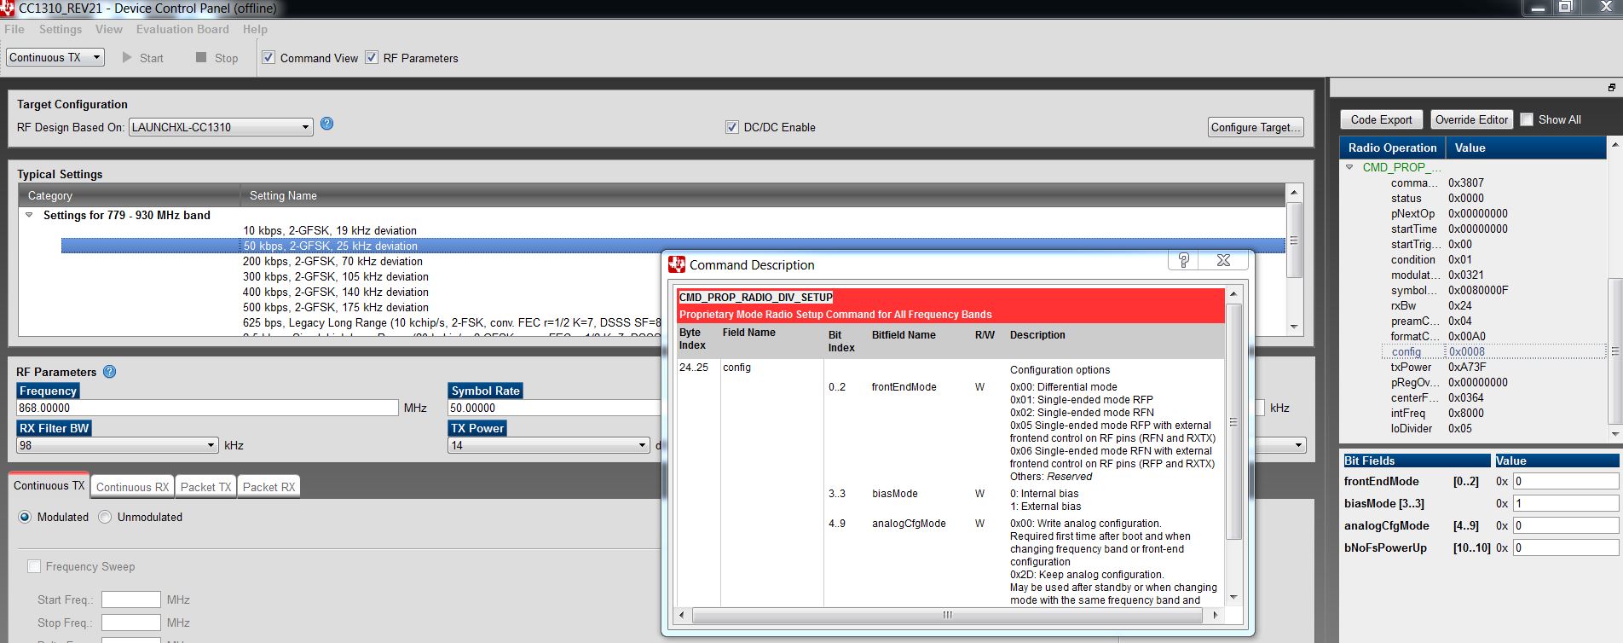Collapse the CMD_PROP radio operation tree node
1623x643 pixels.
1349,167
